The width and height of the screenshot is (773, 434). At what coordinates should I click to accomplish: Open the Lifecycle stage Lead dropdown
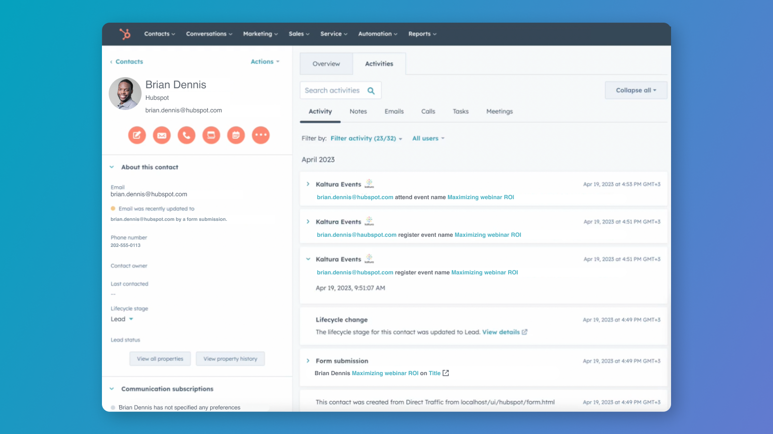122,319
